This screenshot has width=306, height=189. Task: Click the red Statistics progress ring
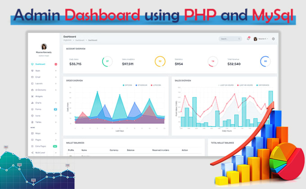[x=213, y=61]
